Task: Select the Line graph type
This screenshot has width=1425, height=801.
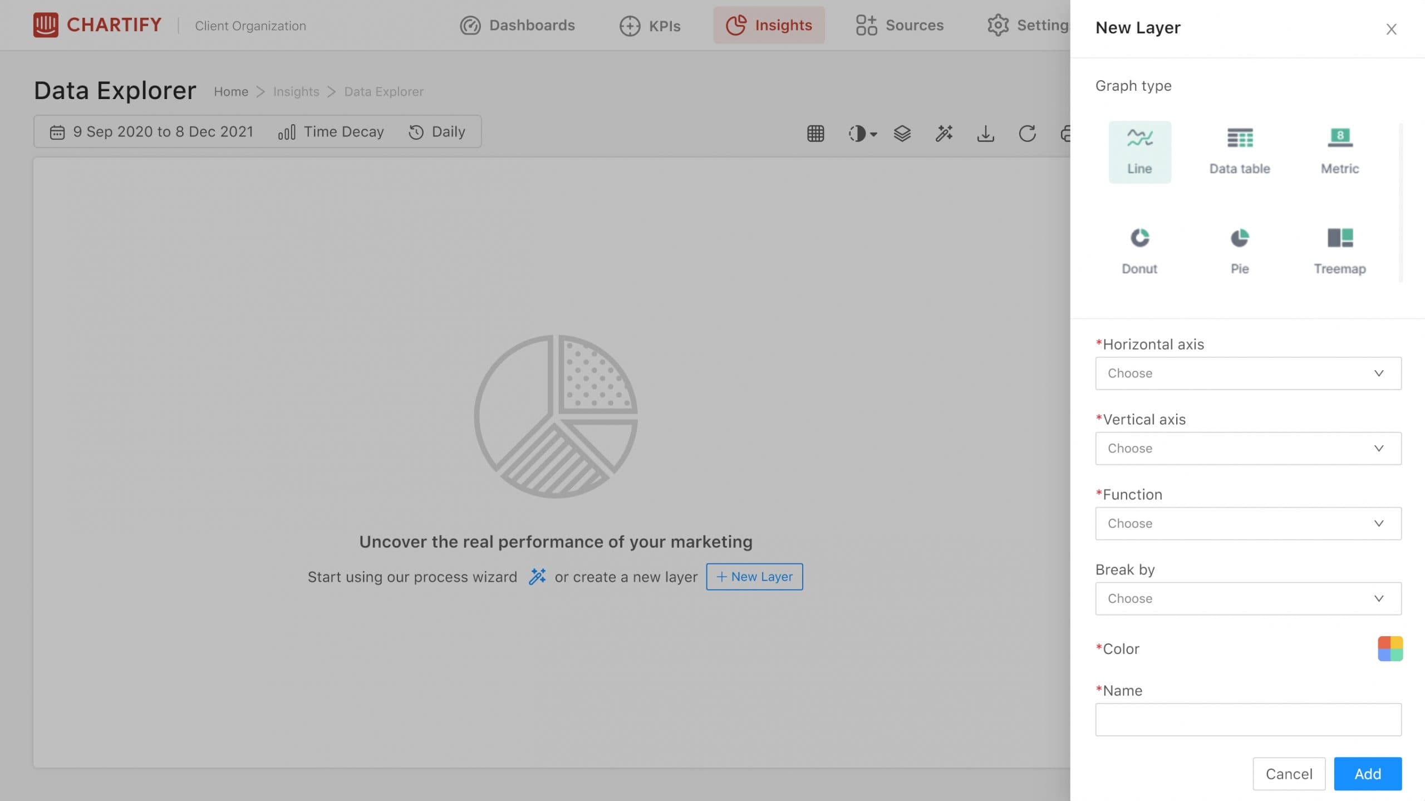Action: point(1139,152)
